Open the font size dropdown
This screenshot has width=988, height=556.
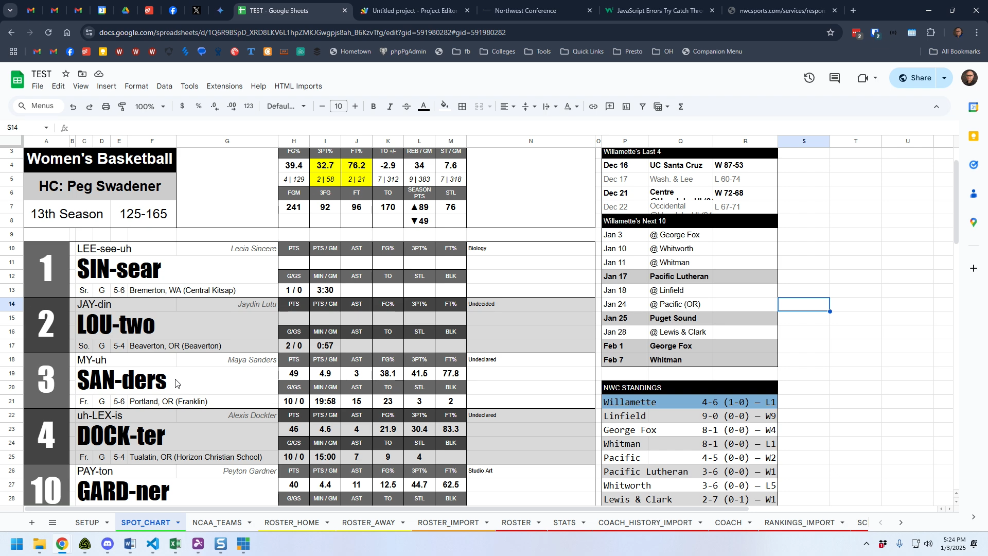tap(339, 107)
